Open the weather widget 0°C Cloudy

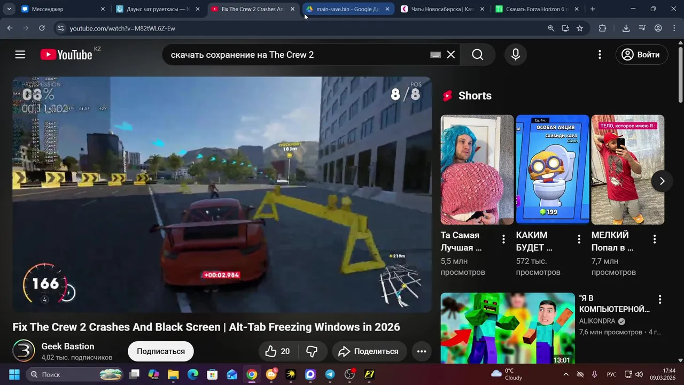coord(507,374)
